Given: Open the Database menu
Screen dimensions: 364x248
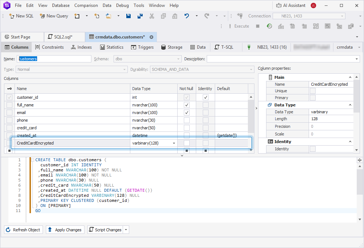Looking at the screenshot, I should point(60,5).
